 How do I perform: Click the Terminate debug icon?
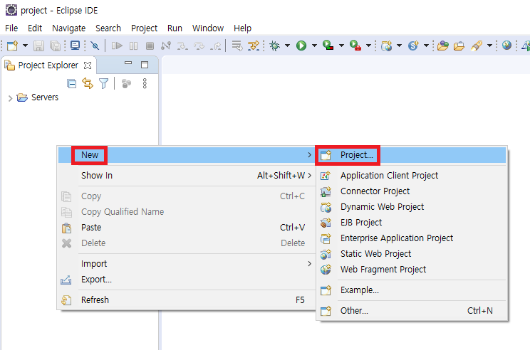tap(150, 46)
